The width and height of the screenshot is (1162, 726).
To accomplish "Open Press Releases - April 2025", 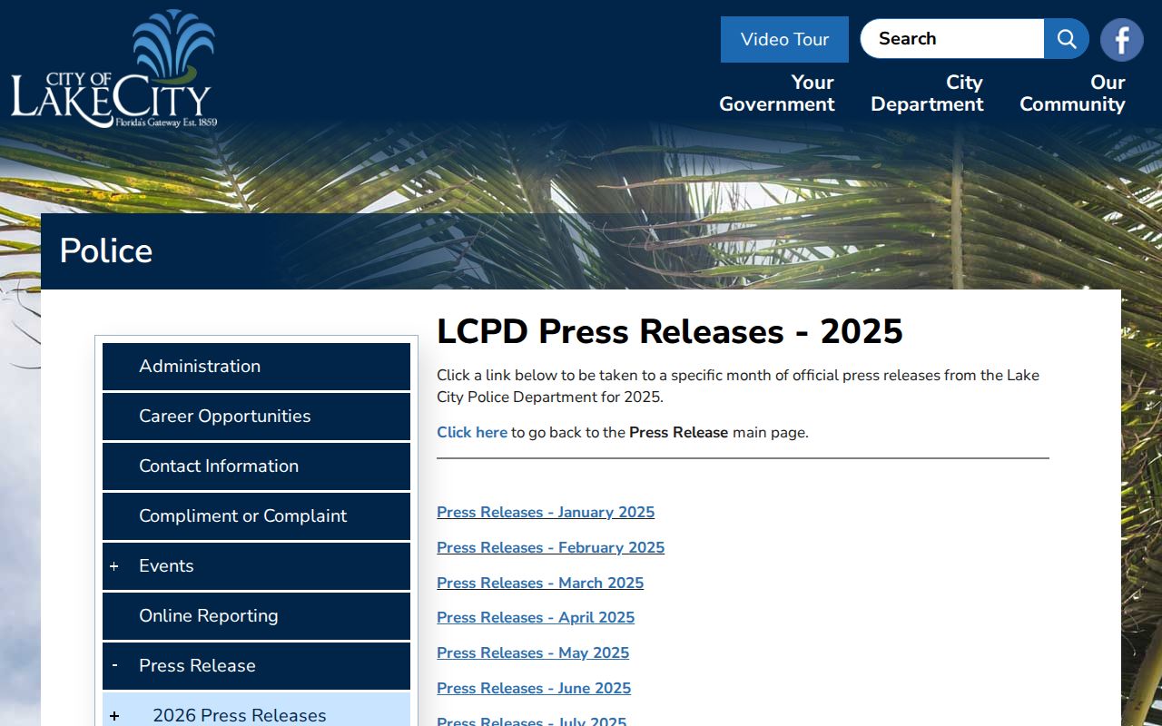I will tap(536, 618).
